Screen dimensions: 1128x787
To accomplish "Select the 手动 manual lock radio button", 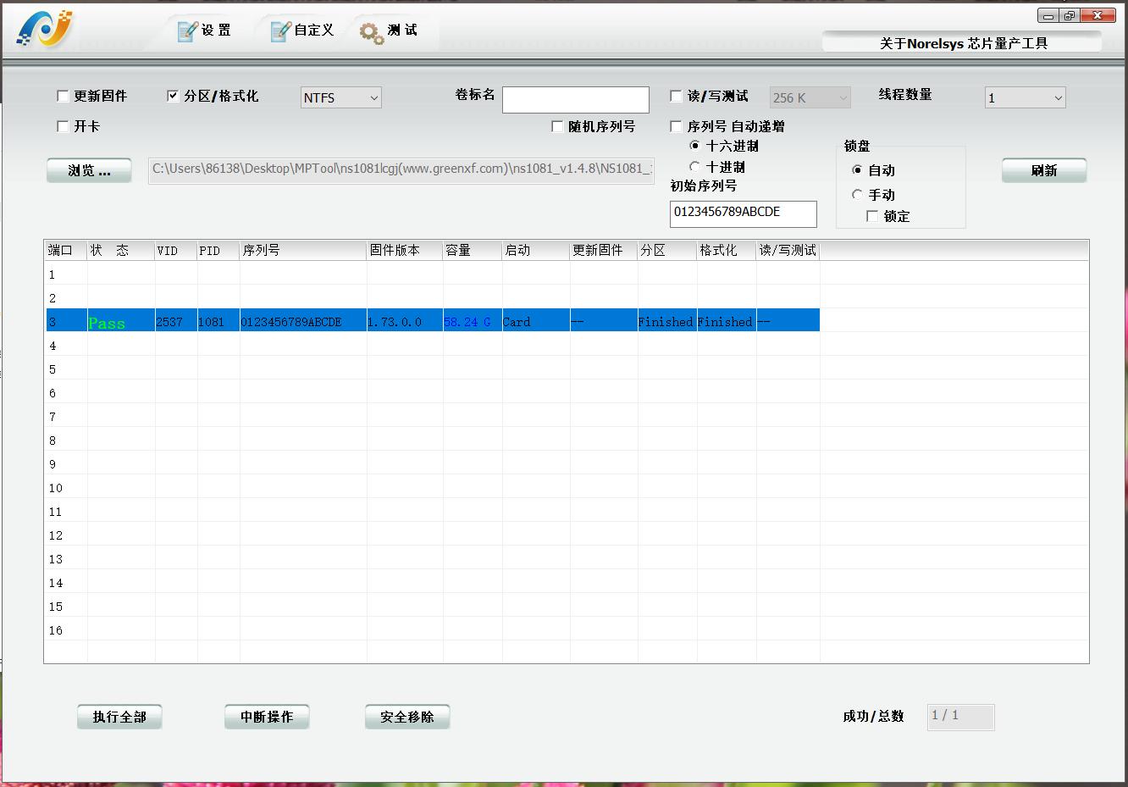I will 857,194.
